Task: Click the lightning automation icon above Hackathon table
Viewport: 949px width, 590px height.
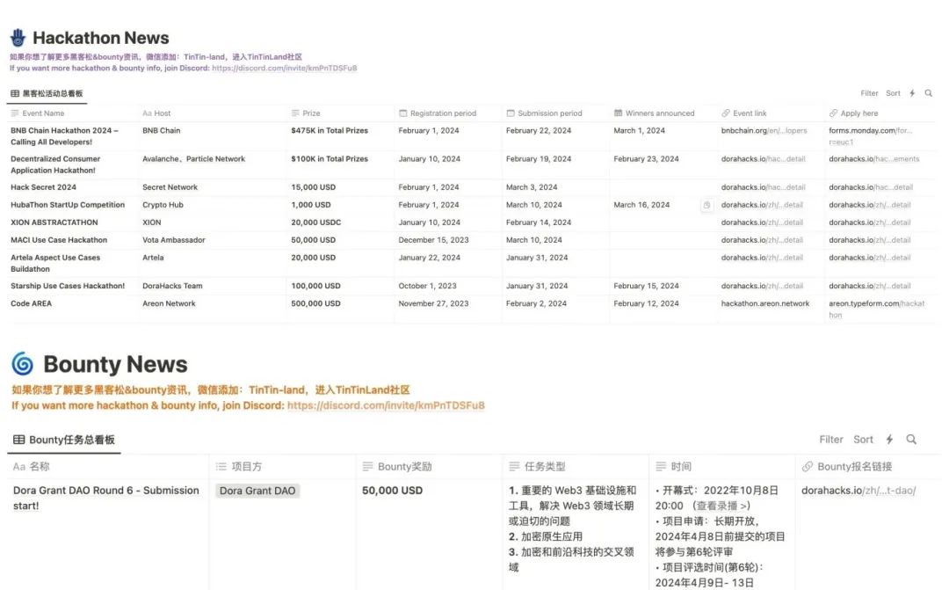Action: (x=912, y=93)
